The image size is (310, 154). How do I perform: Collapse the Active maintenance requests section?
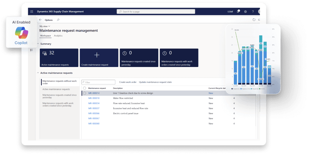tap(38, 73)
